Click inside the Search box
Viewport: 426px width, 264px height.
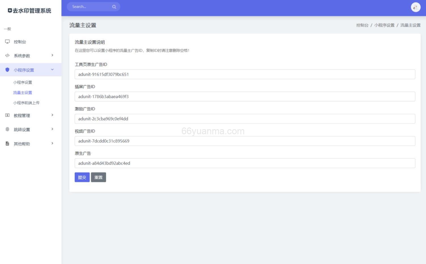pos(91,7)
